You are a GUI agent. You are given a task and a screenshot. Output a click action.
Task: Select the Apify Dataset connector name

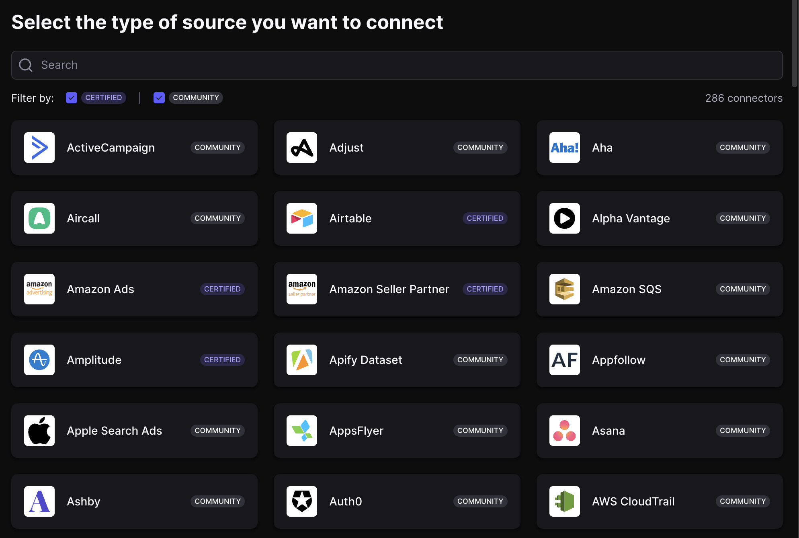pos(366,360)
